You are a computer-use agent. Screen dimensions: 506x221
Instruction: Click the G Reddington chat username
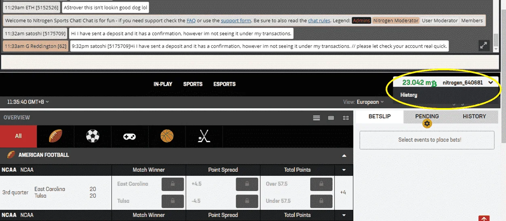(35, 46)
